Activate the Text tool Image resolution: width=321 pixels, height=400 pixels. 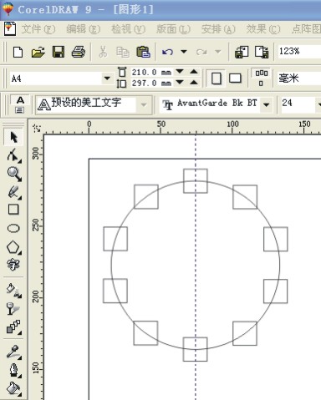pyautogui.click(x=13, y=265)
